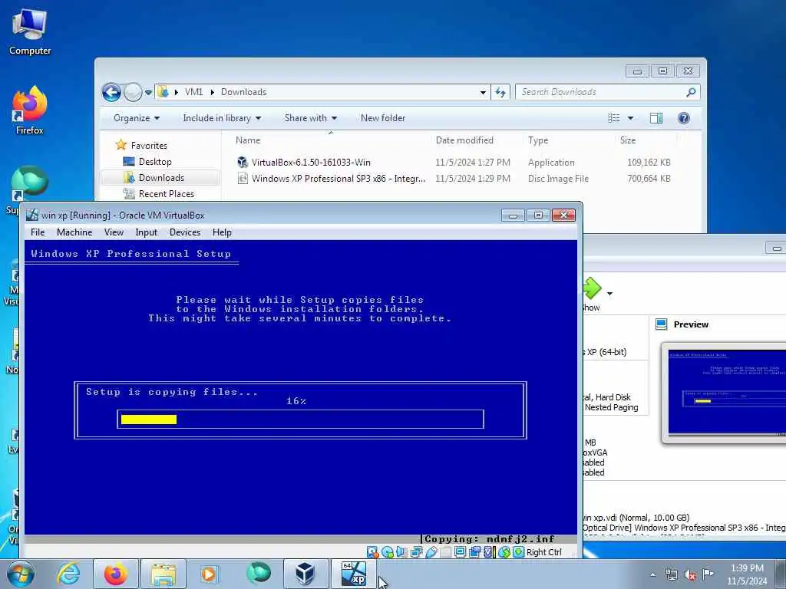The image size is (786, 589).
Task: Expand the address bar history dropdown
Action: 483,92
